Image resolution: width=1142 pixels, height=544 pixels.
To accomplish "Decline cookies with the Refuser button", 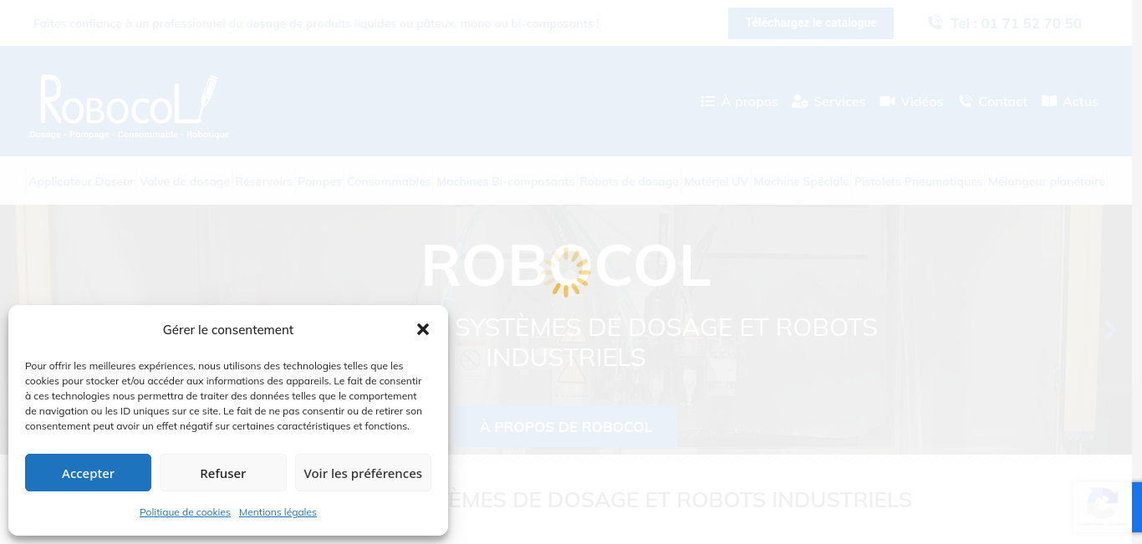I will (223, 473).
